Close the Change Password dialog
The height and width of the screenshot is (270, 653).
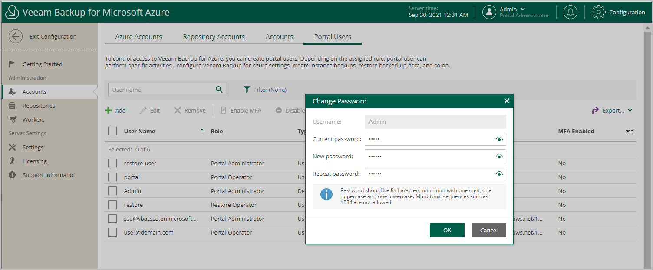pyautogui.click(x=506, y=101)
